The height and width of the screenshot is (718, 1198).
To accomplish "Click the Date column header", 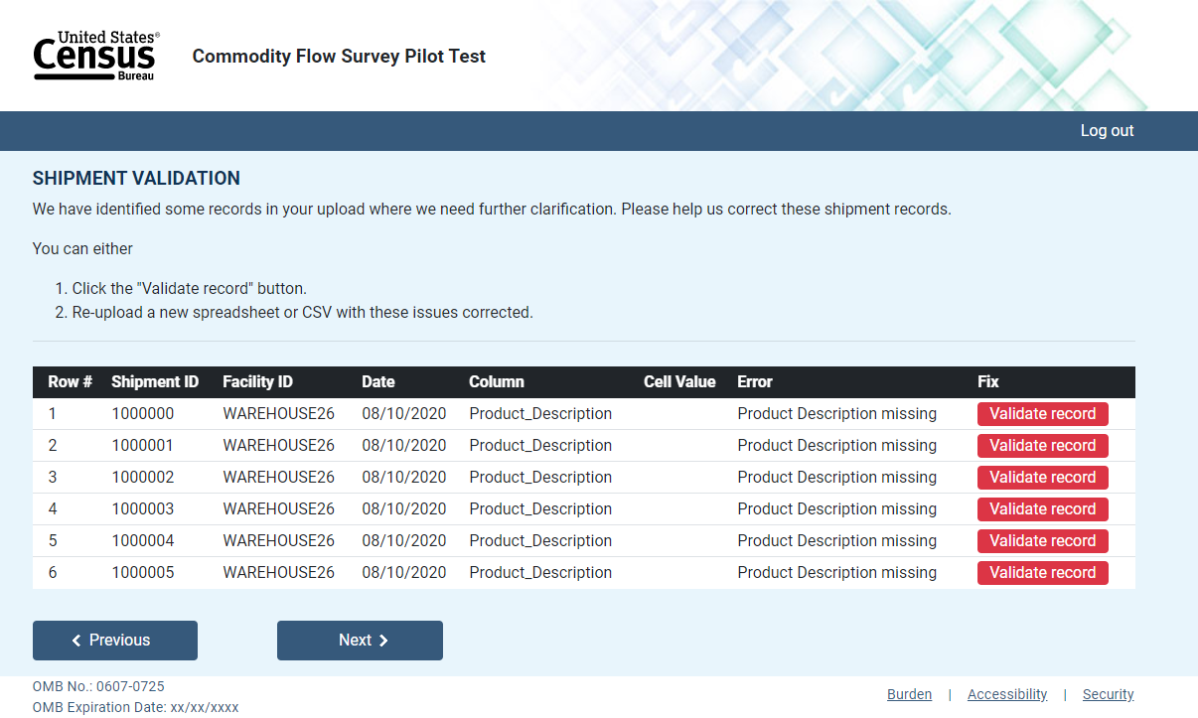I will pyautogui.click(x=377, y=382).
